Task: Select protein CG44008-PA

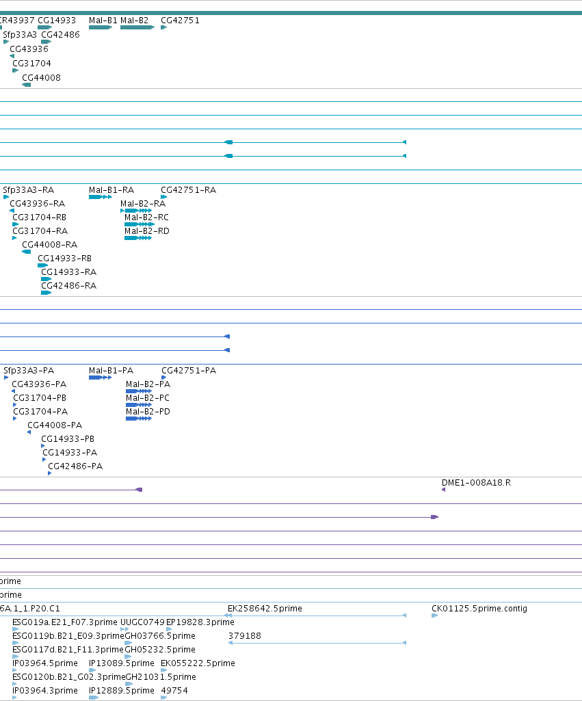Action: coord(55,425)
